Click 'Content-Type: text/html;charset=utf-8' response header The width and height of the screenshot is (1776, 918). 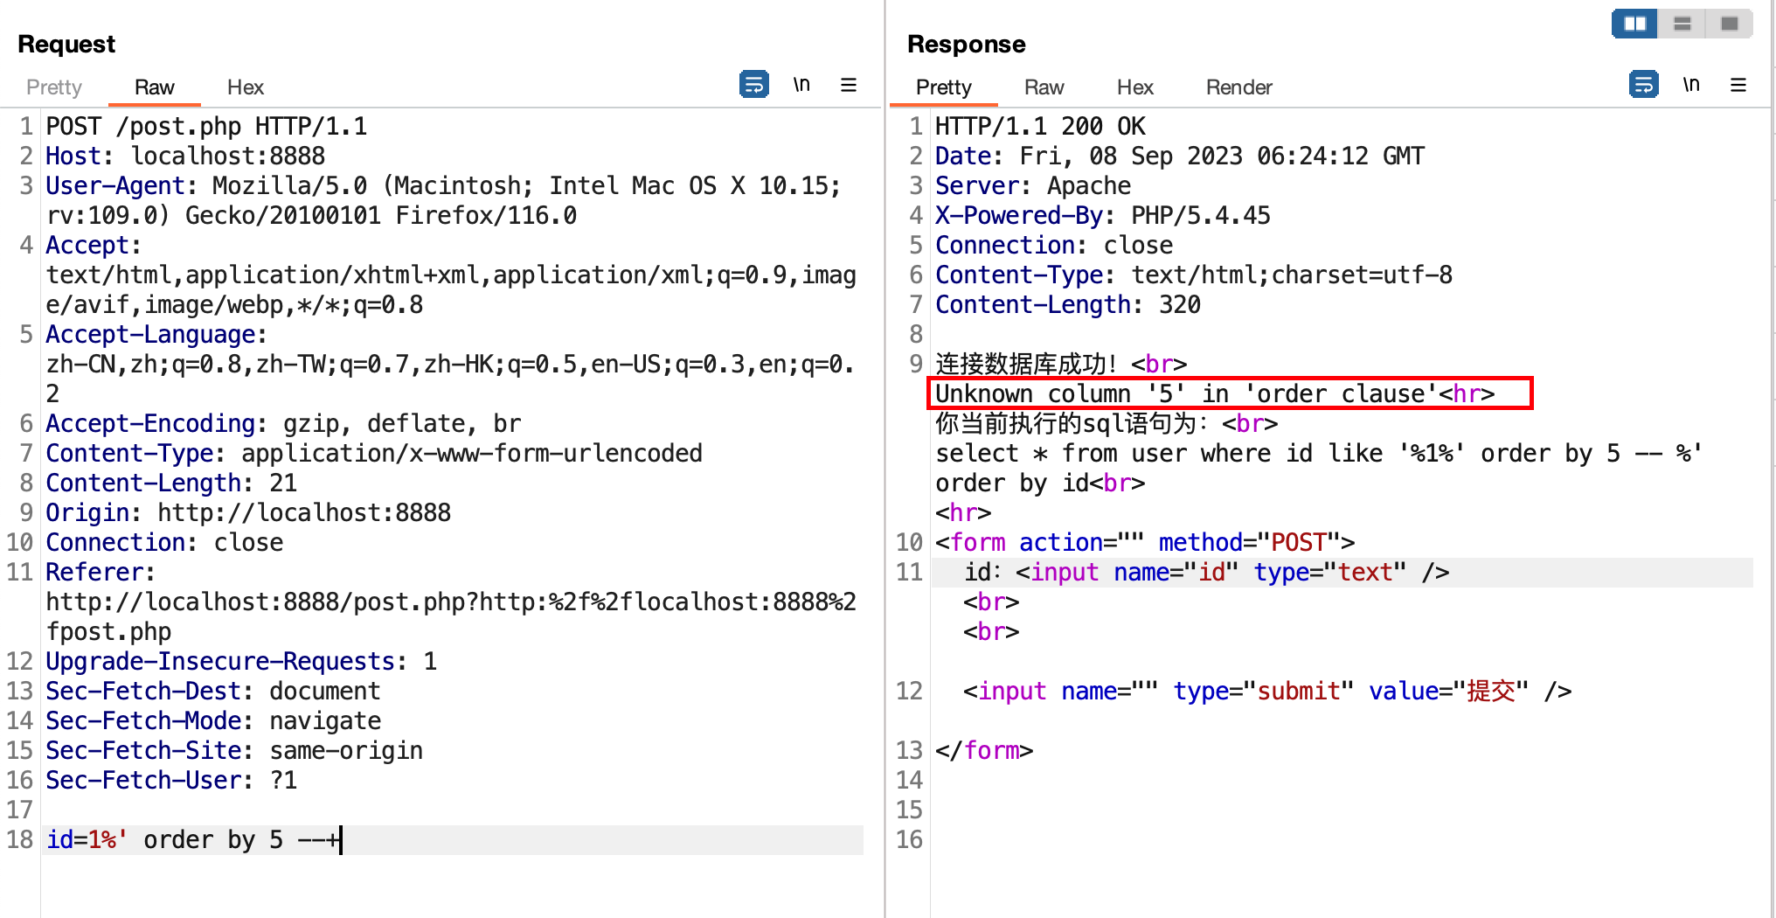click(1194, 275)
